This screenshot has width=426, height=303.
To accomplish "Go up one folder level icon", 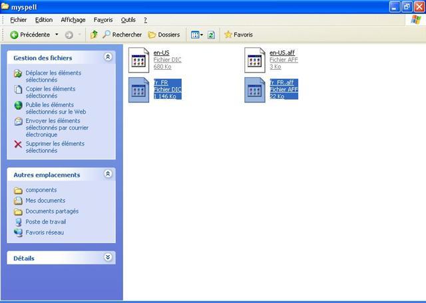I will tap(94, 35).
